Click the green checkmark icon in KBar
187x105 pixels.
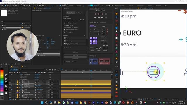117,48
